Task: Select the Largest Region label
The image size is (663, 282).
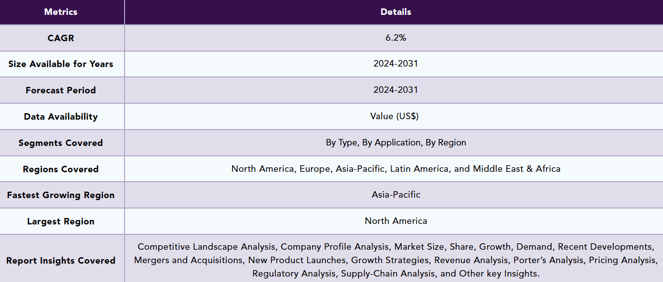Action: 61,221
